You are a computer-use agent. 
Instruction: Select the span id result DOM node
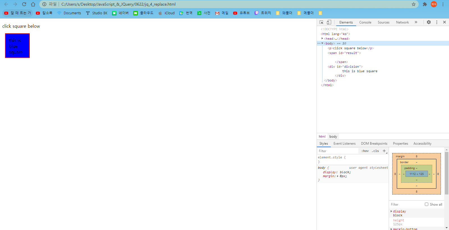344,53
